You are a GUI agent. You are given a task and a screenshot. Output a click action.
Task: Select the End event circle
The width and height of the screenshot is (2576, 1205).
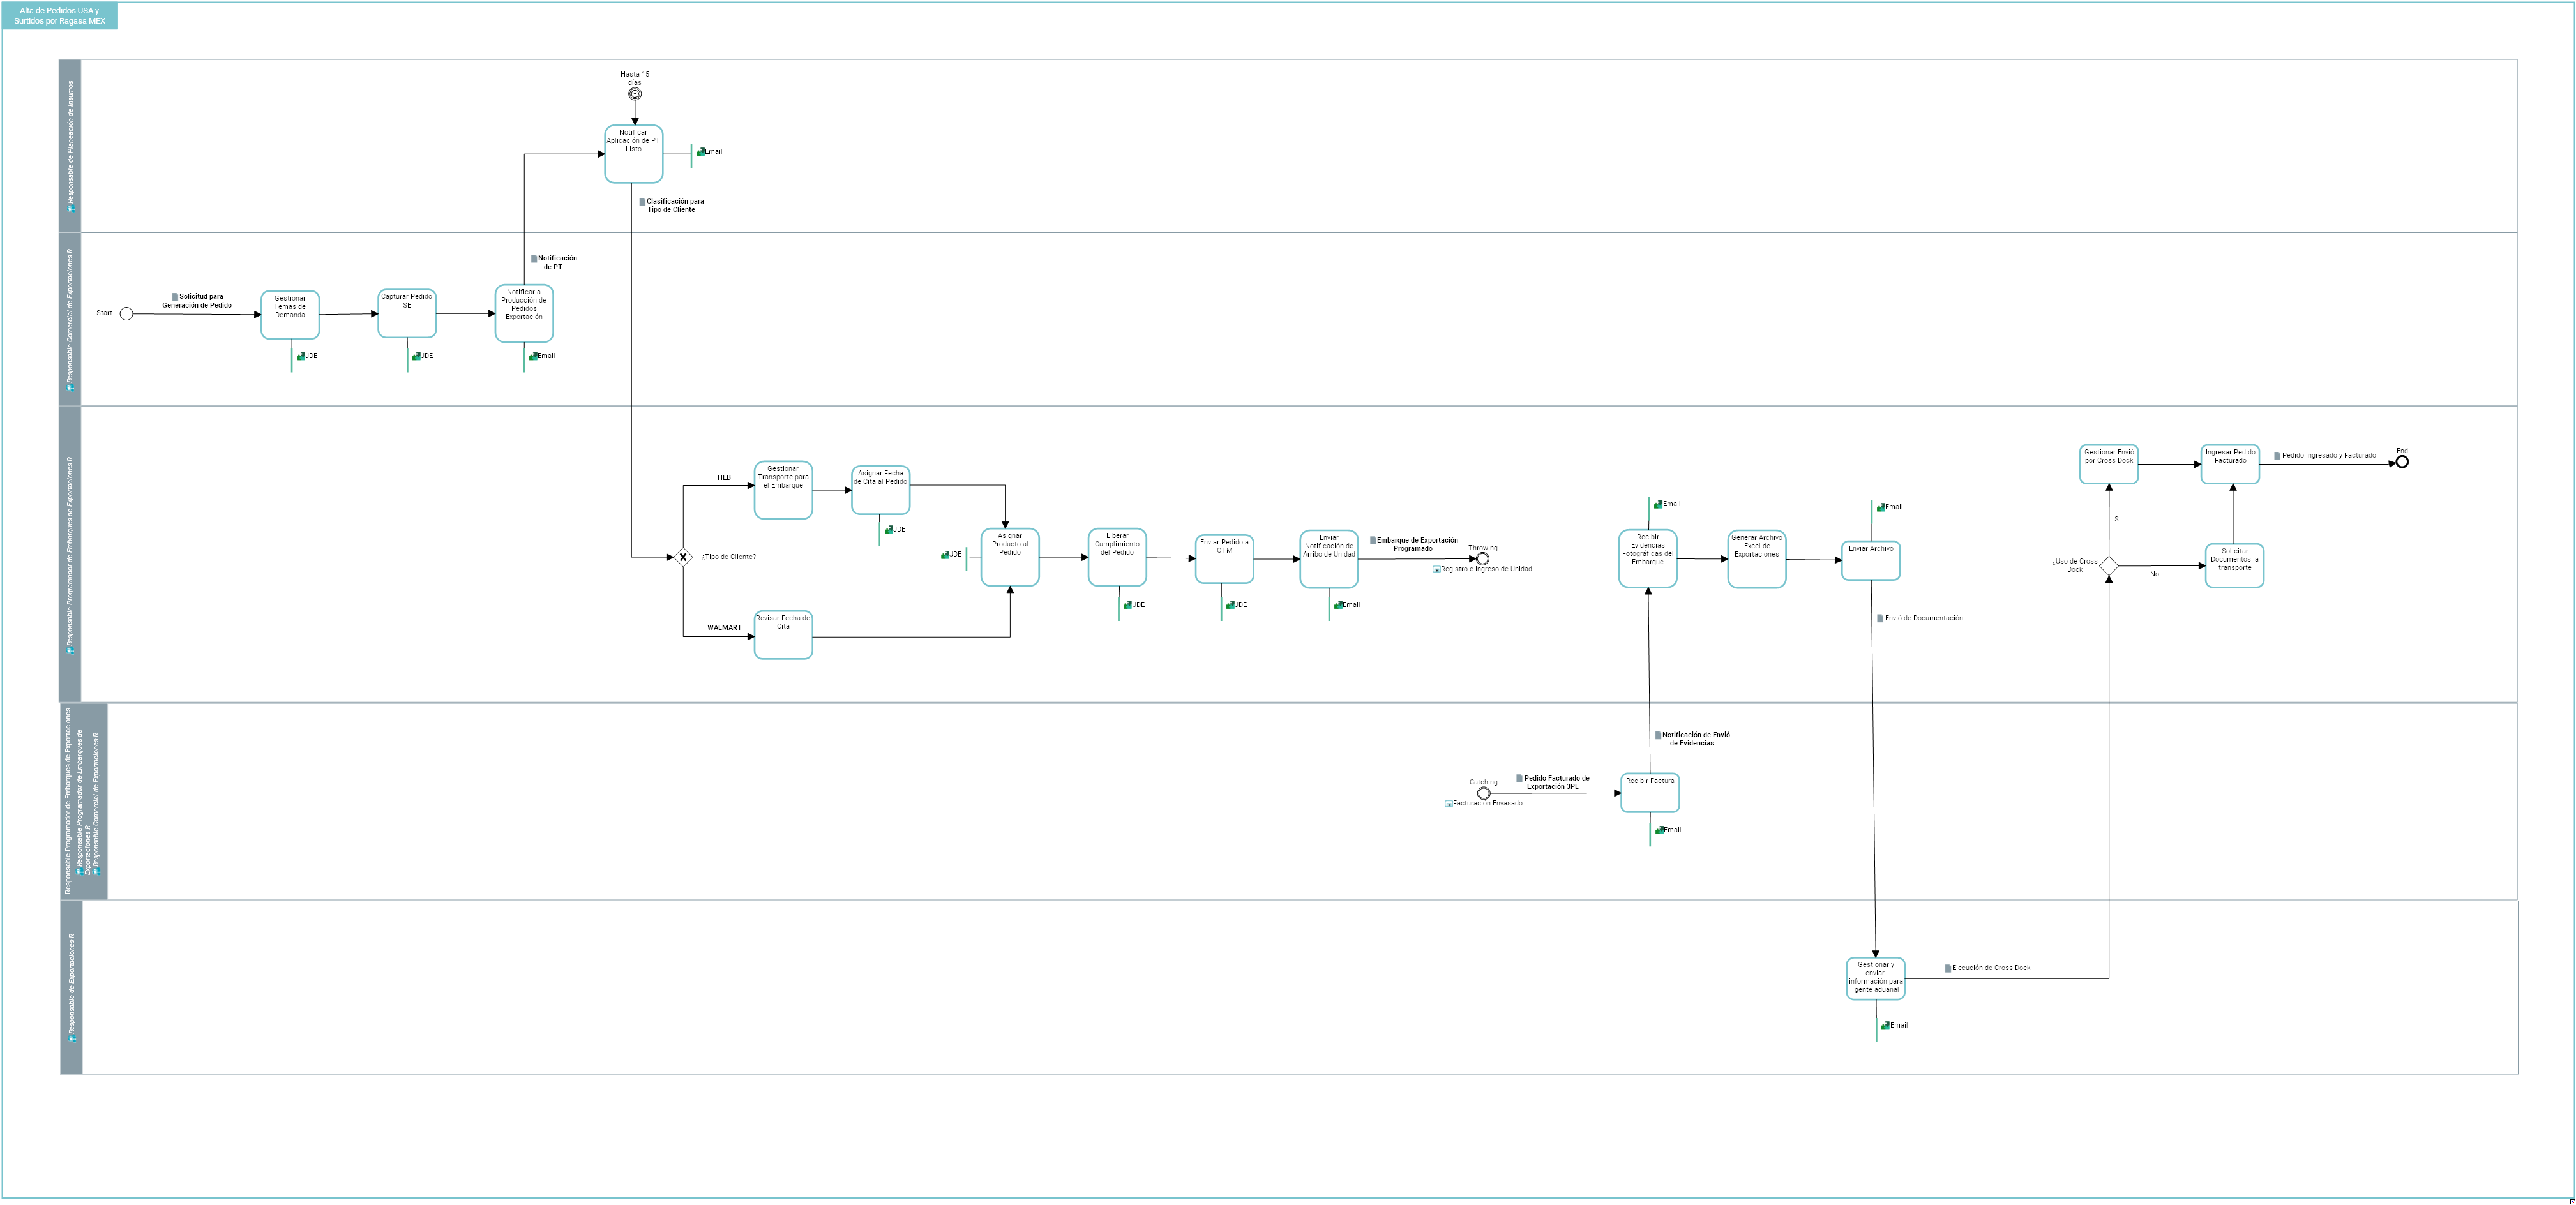coord(2402,462)
